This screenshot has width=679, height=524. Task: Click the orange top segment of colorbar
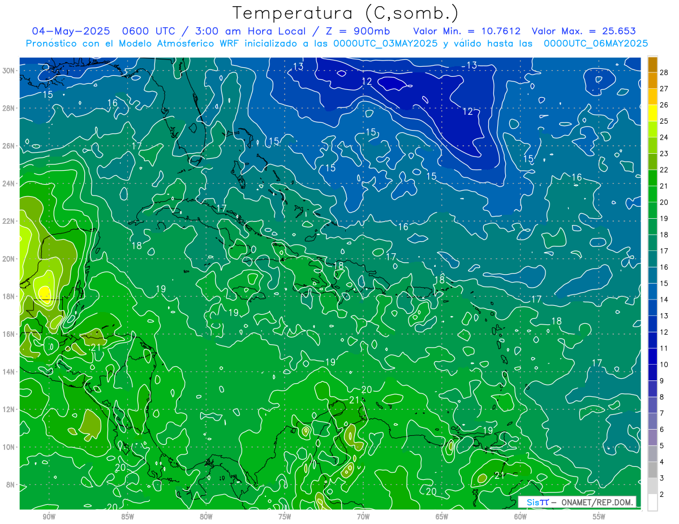click(652, 64)
